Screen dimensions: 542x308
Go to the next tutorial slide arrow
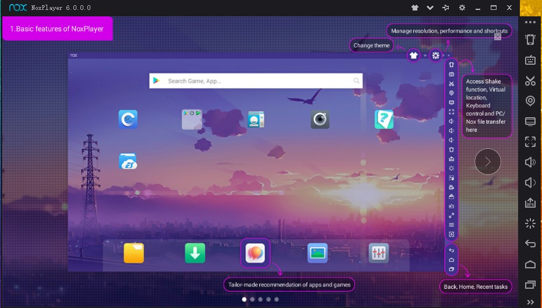coord(488,162)
